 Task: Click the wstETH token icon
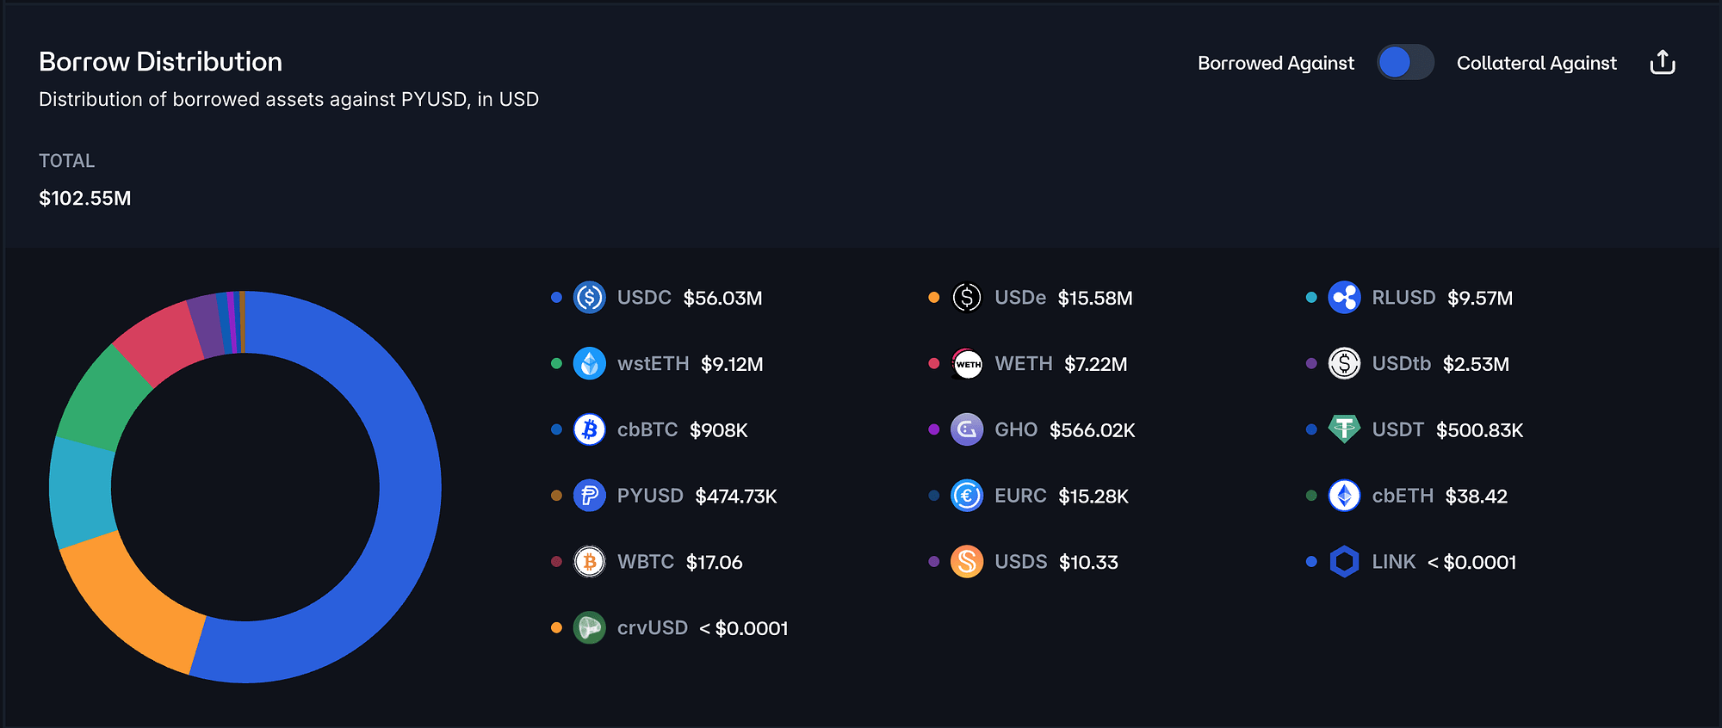[590, 364]
